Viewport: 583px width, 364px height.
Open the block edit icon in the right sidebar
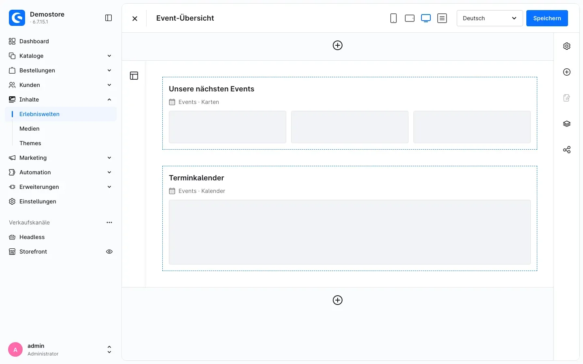click(x=567, y=98)
